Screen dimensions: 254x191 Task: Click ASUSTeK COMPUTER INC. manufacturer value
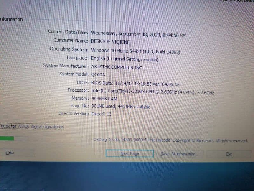pyautogui.click(x=117, y=67)
